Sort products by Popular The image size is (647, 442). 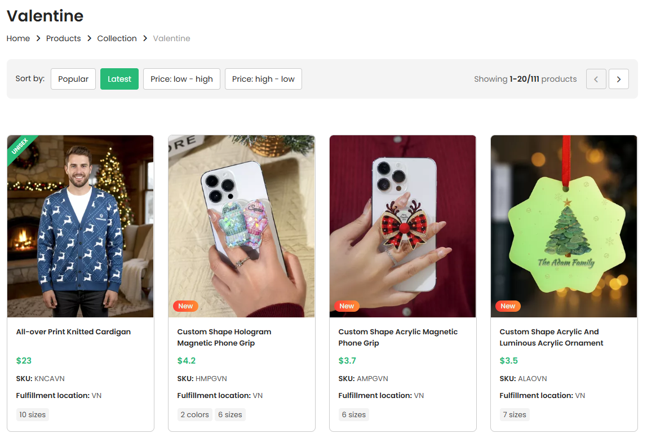[x=73, y=79]
